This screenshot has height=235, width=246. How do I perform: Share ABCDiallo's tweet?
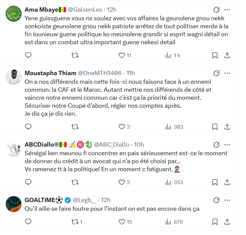(227, 182)
